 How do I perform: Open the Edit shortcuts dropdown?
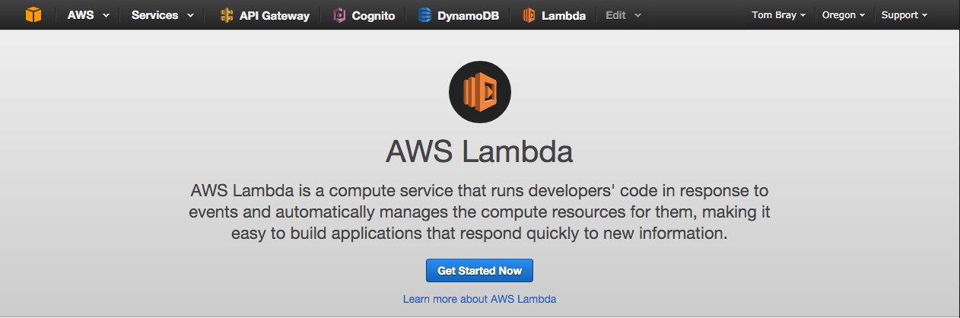pyautogui.click(x=623, y=15)
